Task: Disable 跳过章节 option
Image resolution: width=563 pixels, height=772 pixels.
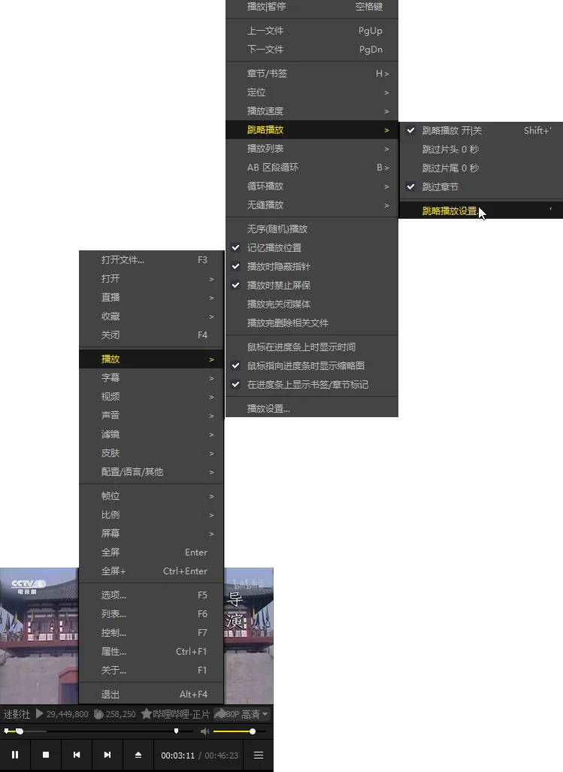Action: [x=440, y=186]
